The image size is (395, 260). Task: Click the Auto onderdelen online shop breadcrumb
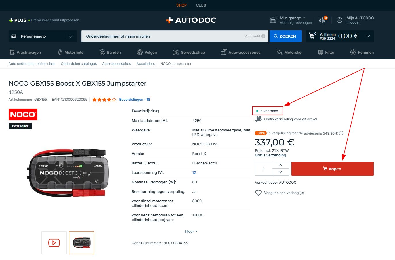pyautogui.click(x=32, y=64)
